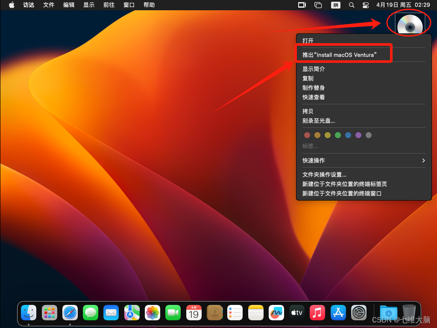This screenshot has height=328, width=437.
Task: Open the Downloads folder in Dock
Action: point(388,313)
